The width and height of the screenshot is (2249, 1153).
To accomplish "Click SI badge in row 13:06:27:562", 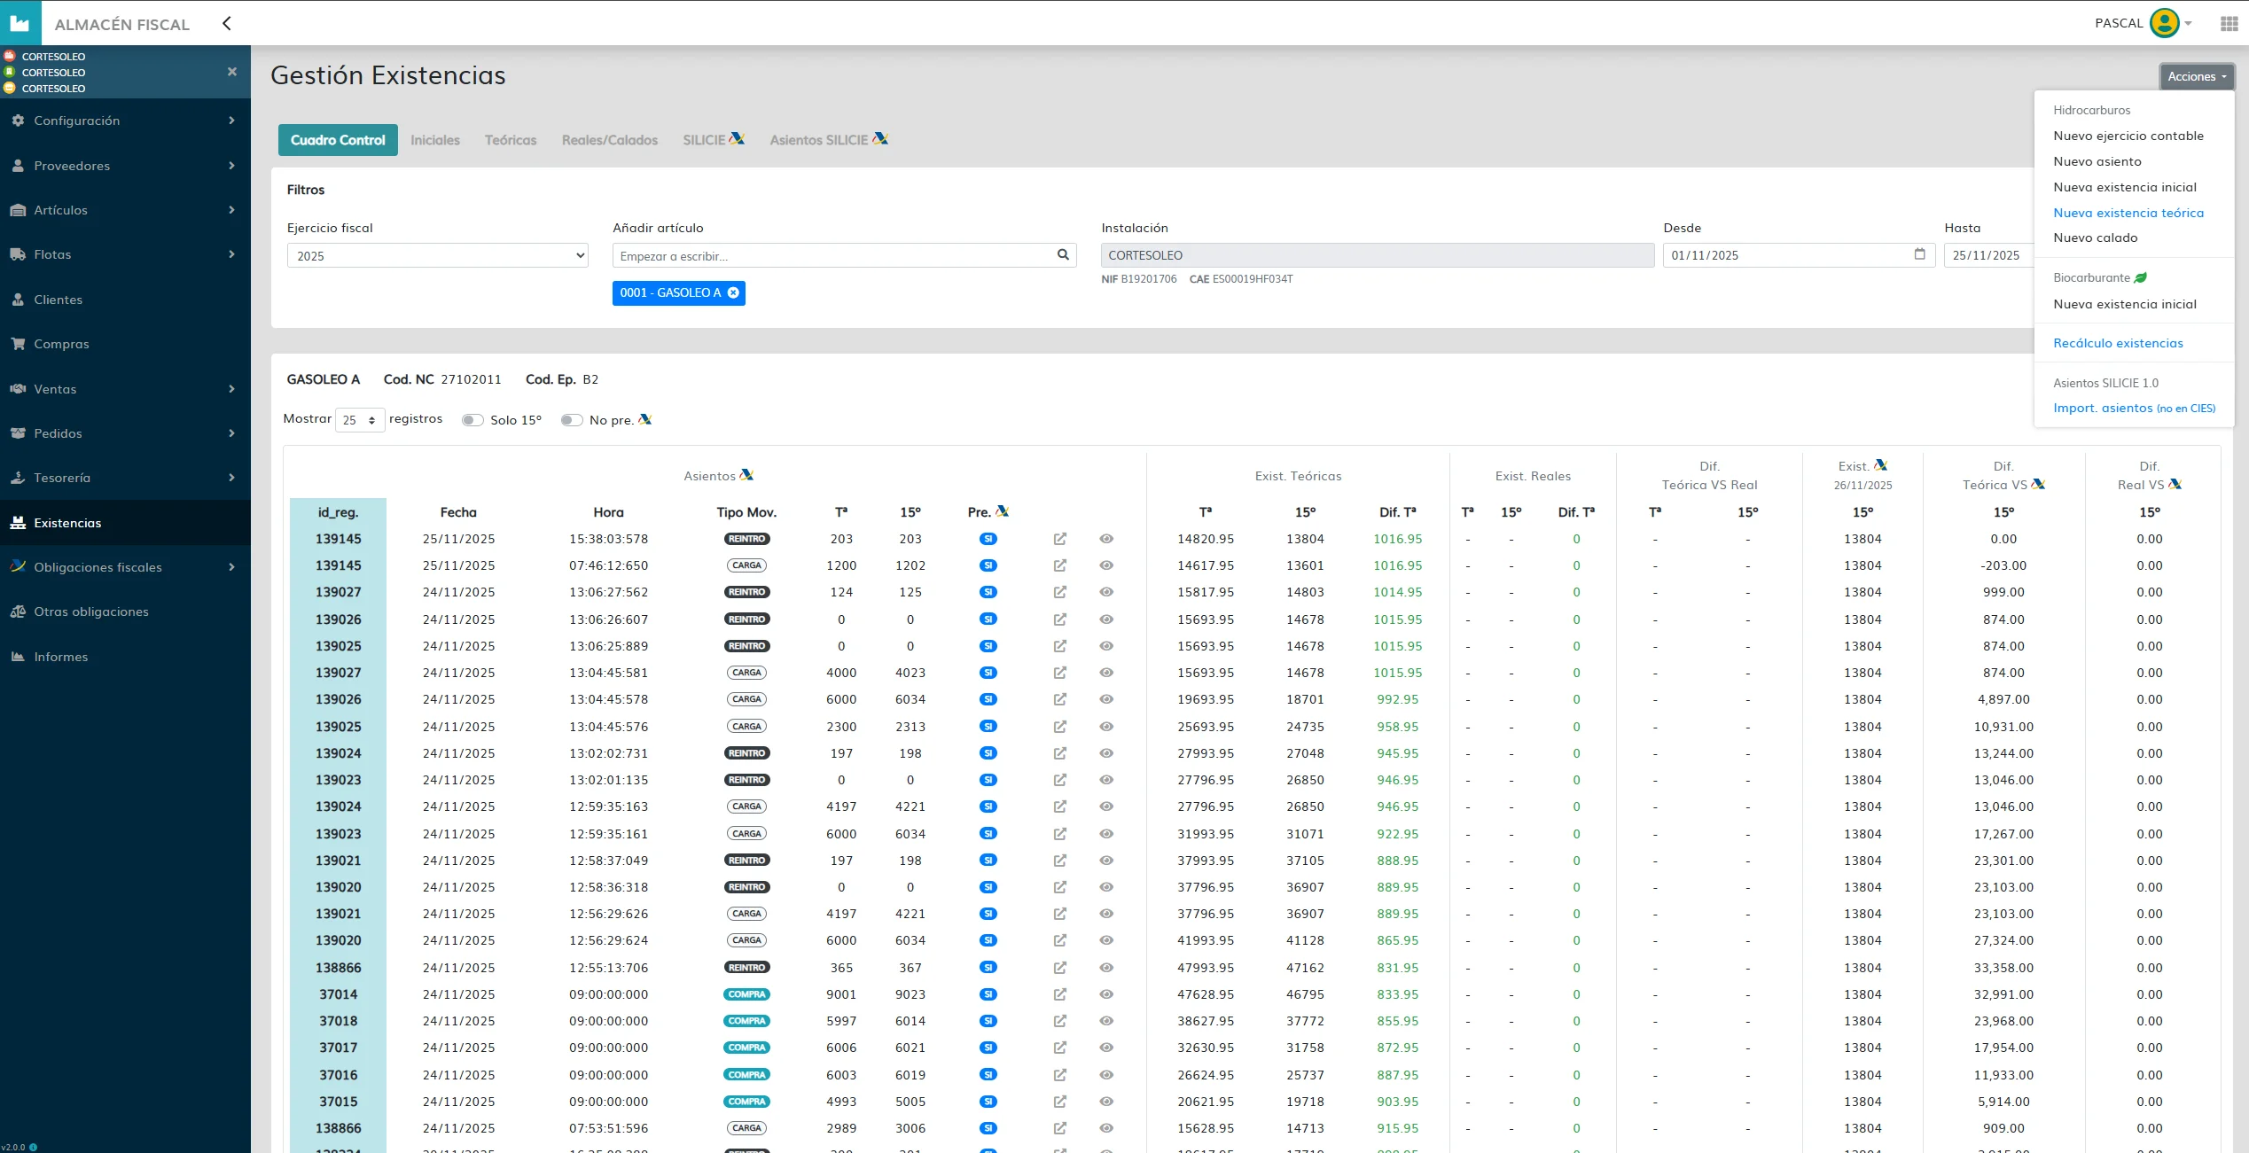I will pos(988,592).
